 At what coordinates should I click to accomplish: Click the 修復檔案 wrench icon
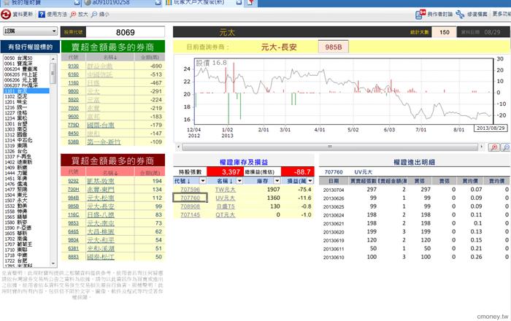[x=460, y=15]
